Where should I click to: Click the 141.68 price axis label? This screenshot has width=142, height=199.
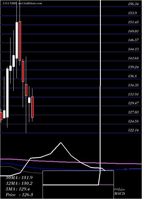(133, 58)
